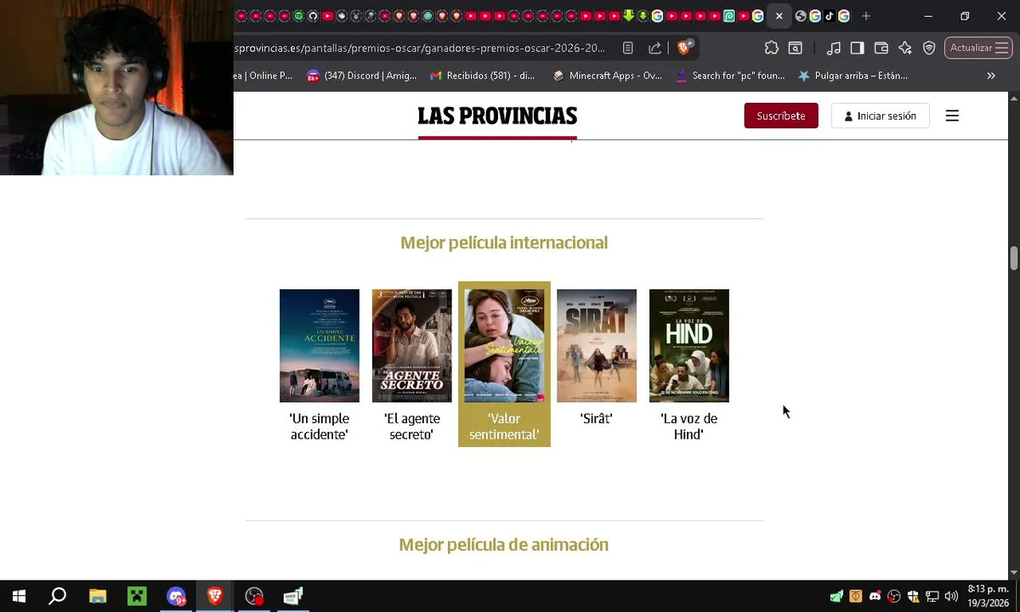The image size is (1020, 612).
Task: Select the 'El agente secreto' poster
Action: pos(411,346)
